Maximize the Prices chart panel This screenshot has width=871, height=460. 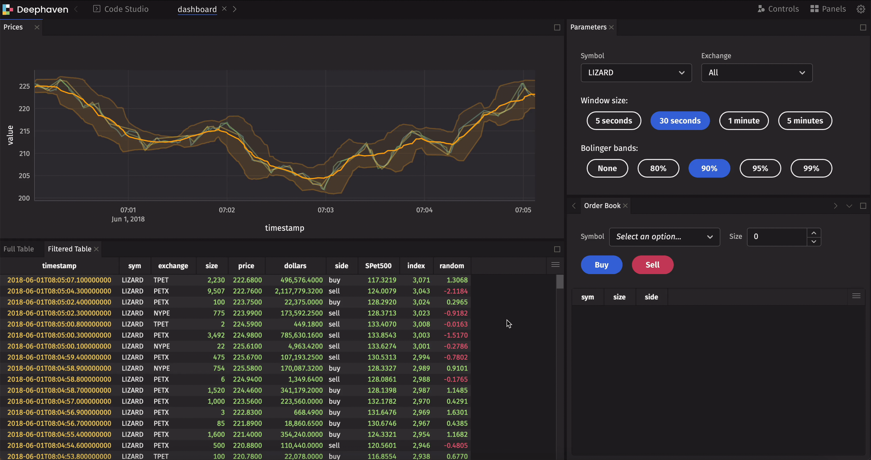pyautogui.click(x=557, y=27)
